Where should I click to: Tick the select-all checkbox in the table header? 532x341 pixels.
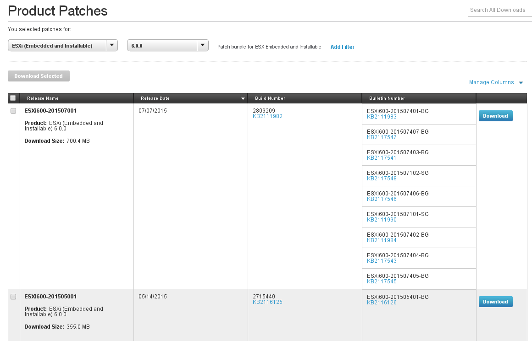pyautogui.click(x=13, y=98)
